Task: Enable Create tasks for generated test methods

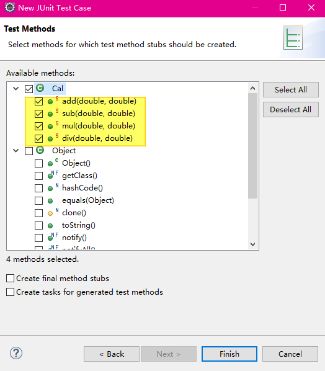Action: [10, 292]
